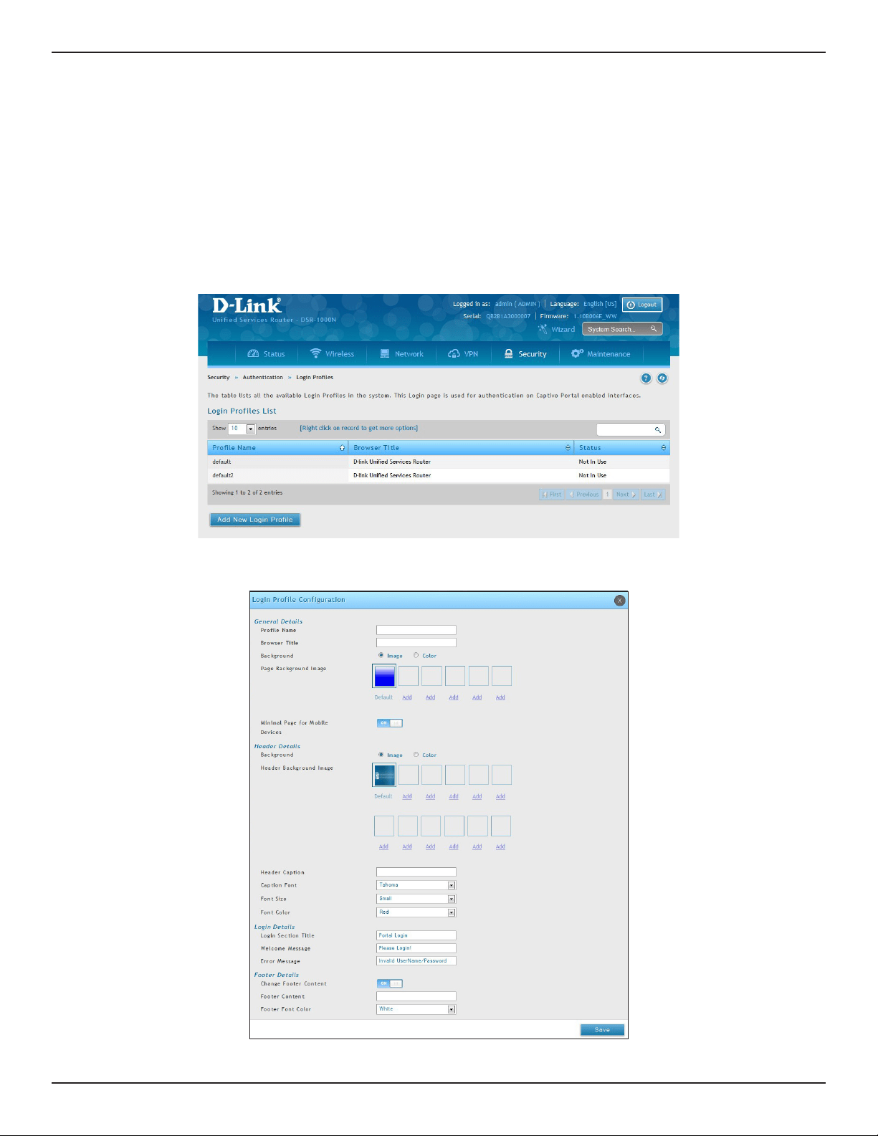This screenshot has height=1136, width=878.
Task: Click the Logout button
Action: (642, 305)
